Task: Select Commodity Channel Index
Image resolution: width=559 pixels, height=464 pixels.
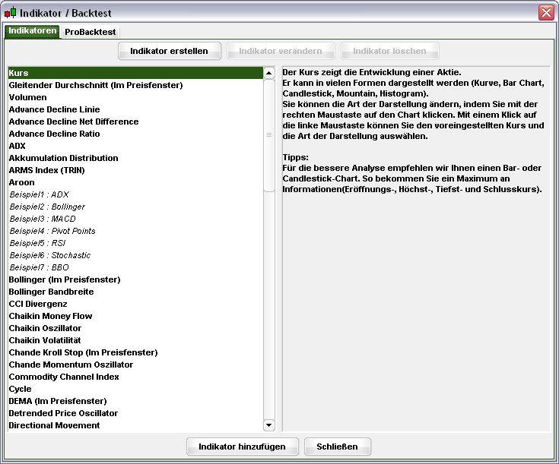Action: [135, 377]
